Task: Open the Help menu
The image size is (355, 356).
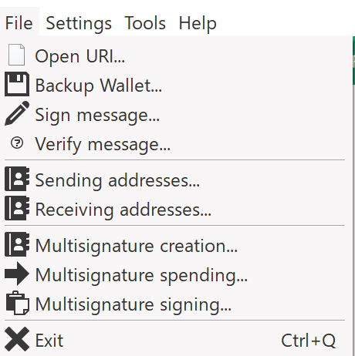Action: (x=198, y=23)
